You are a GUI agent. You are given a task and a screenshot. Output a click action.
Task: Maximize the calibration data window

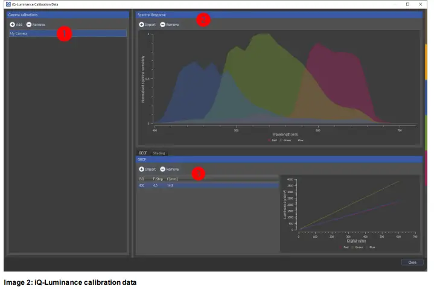click(407, 4)
